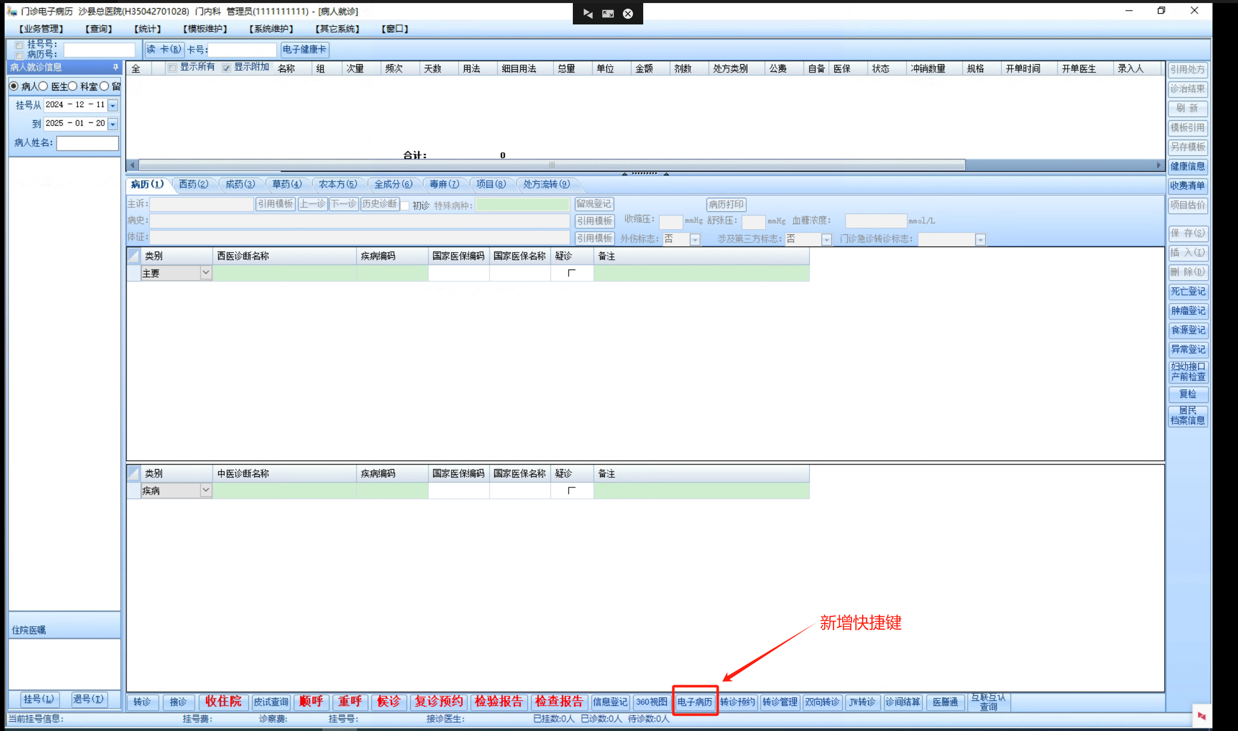Uncheck the 显示附加 checkbox
Image resolution: width=1238 pixels, height=731 pixels.
pos(226,68)
